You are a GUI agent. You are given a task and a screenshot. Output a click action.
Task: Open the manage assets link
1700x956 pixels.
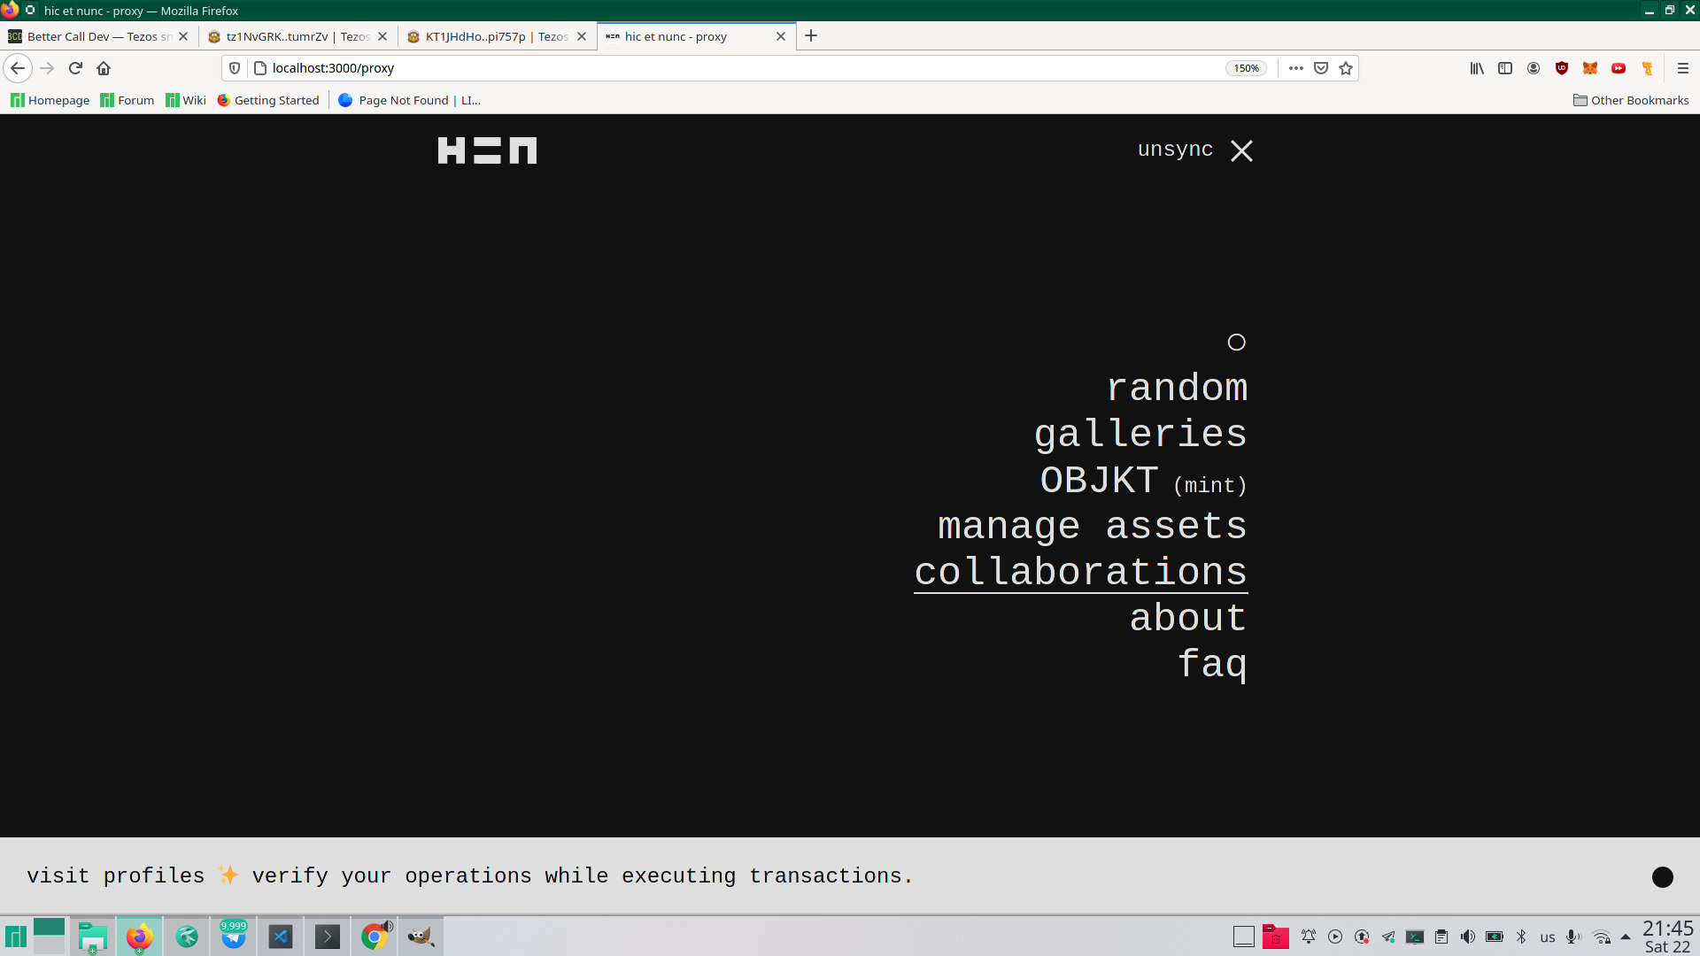coord(1092,526)
